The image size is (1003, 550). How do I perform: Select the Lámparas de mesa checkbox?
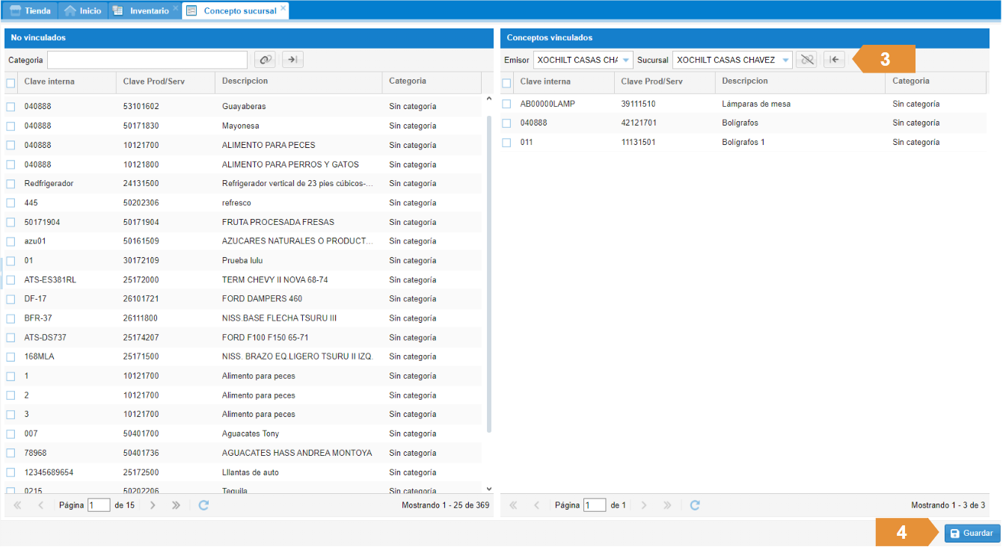point(506,104)
